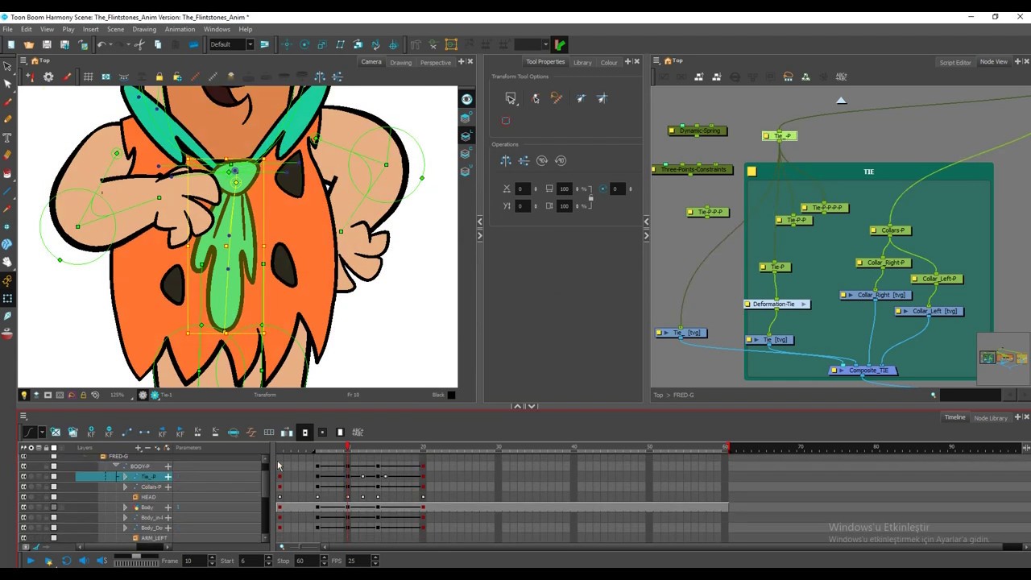Increase the Frame number stepper

coord(212,558)
